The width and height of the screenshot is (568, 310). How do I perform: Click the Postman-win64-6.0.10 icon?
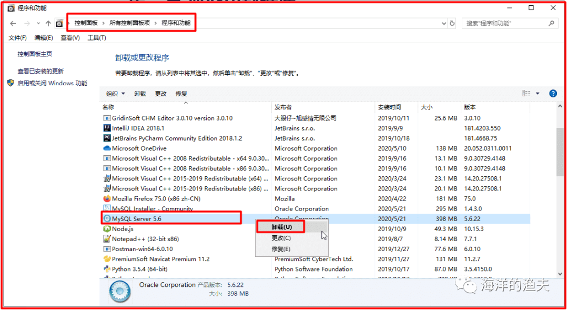(107, 249)
